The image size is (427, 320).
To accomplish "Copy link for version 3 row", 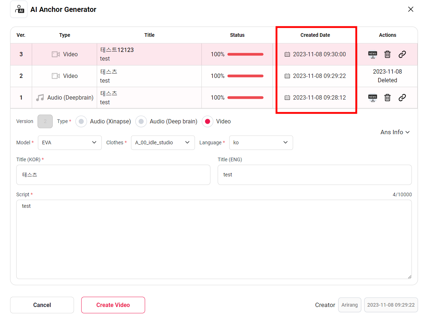I will click(x=402, y=54).
